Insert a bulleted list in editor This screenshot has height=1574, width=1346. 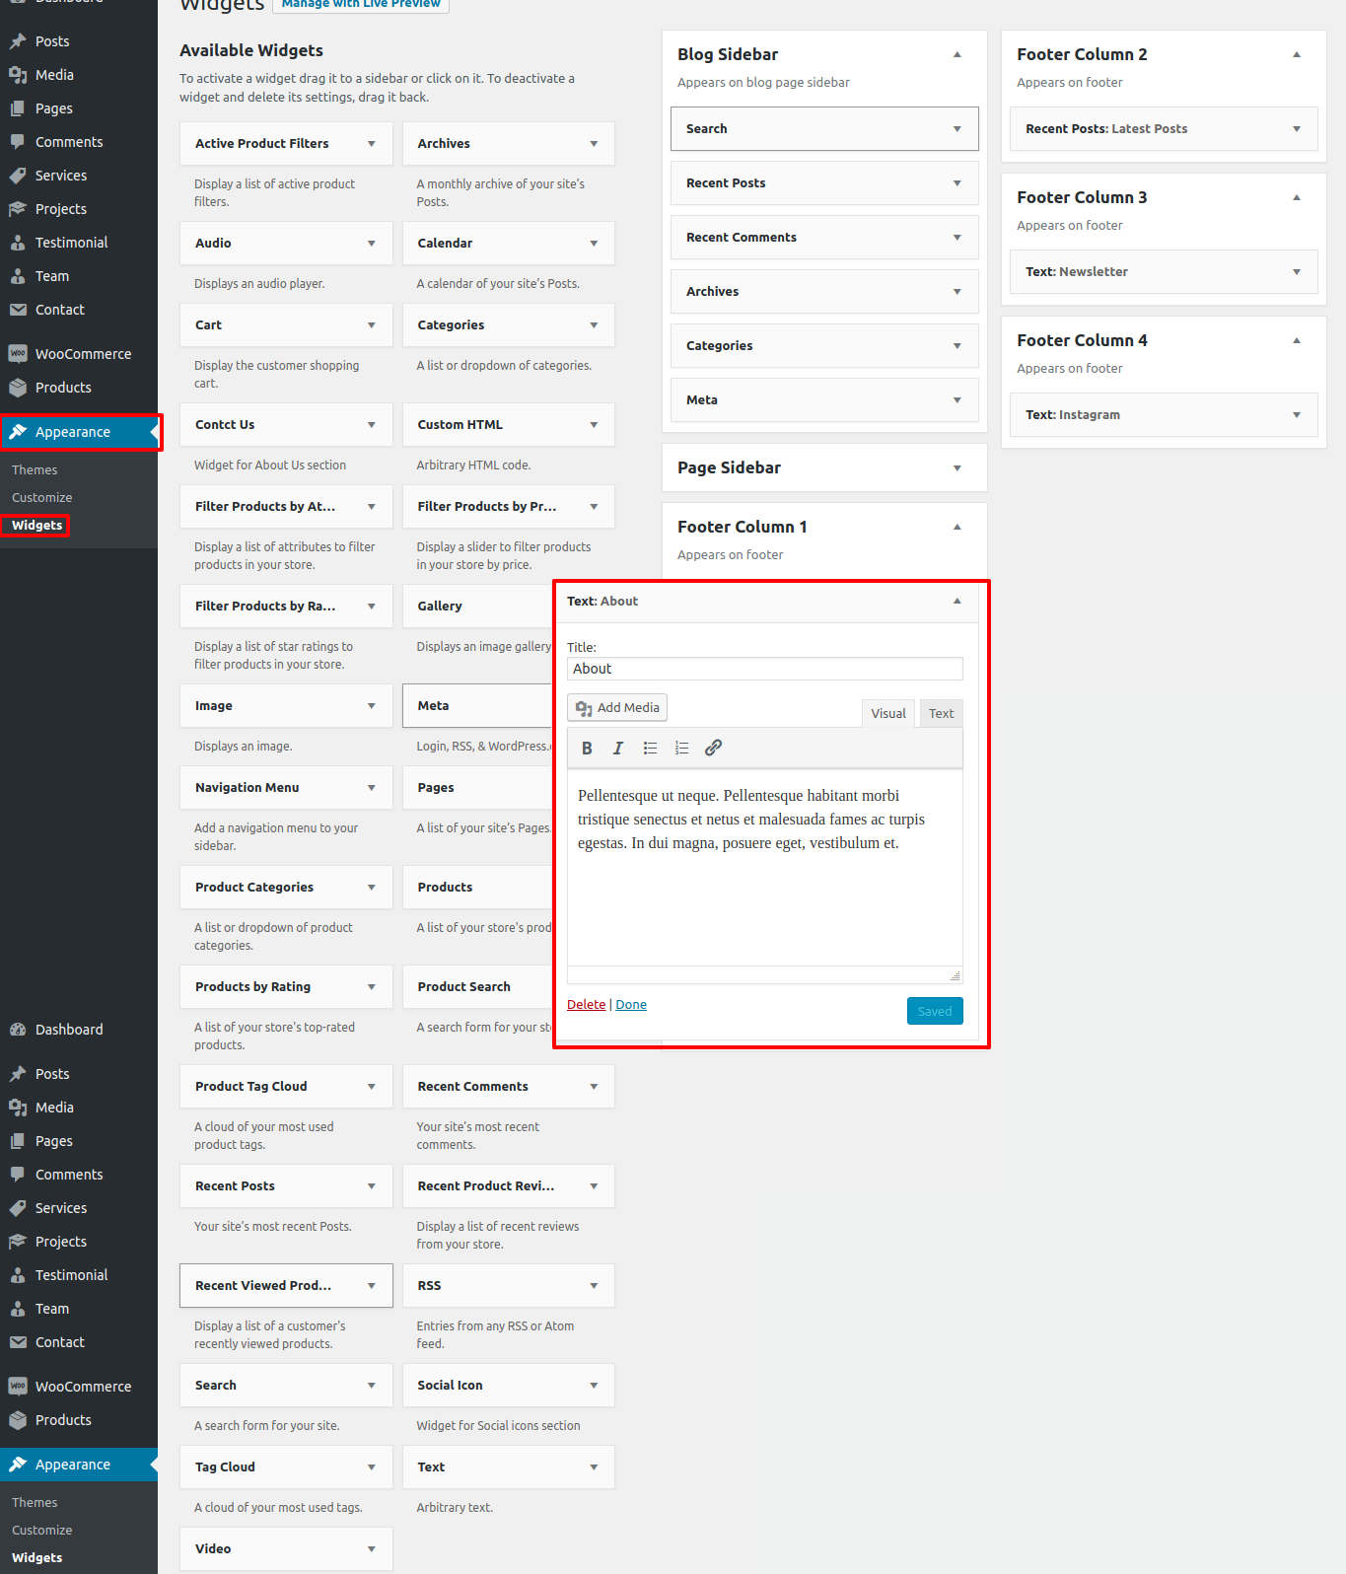650,749
